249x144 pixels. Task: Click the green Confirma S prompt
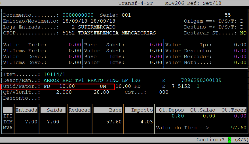point(229,140)
